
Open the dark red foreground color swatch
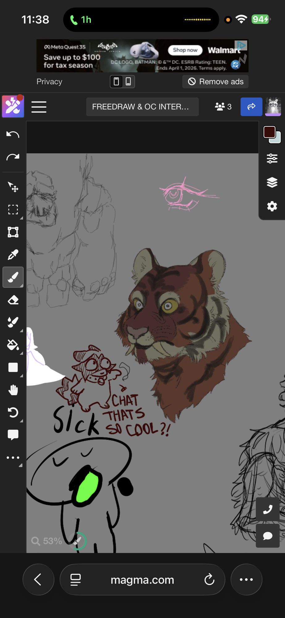point(269,132)
